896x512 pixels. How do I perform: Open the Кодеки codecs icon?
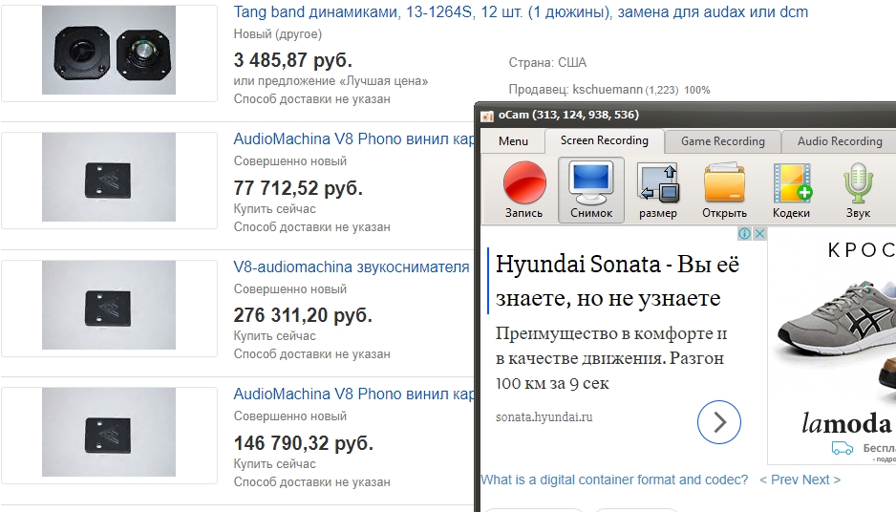pyautogui.click(x=791, y=189)
